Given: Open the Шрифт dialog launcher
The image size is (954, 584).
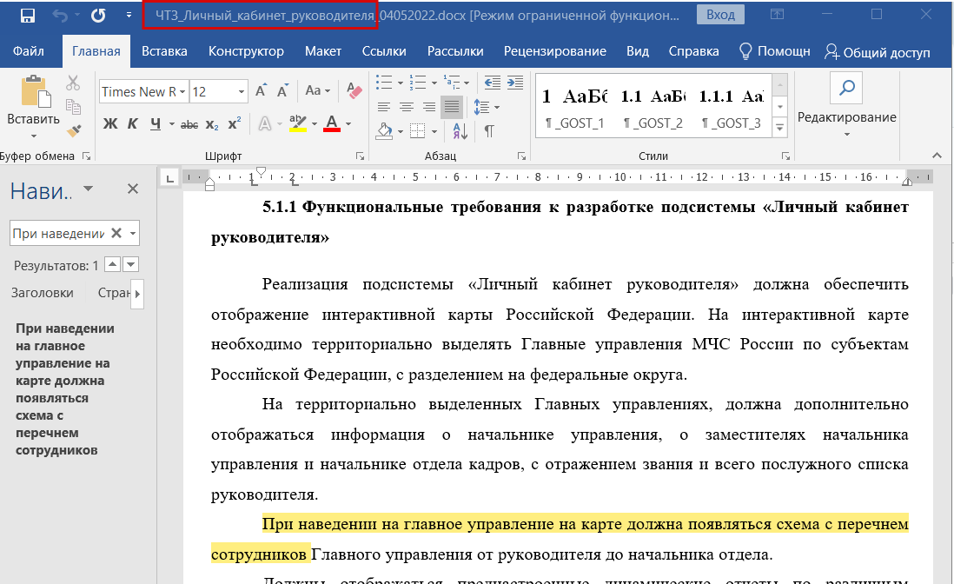Looking at the screenshot, I should pos(361,156).
